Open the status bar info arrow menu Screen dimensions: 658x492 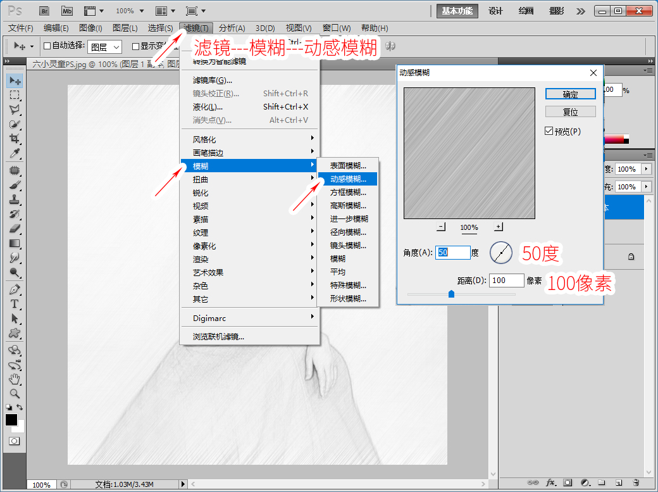click(x=183, y=484)
